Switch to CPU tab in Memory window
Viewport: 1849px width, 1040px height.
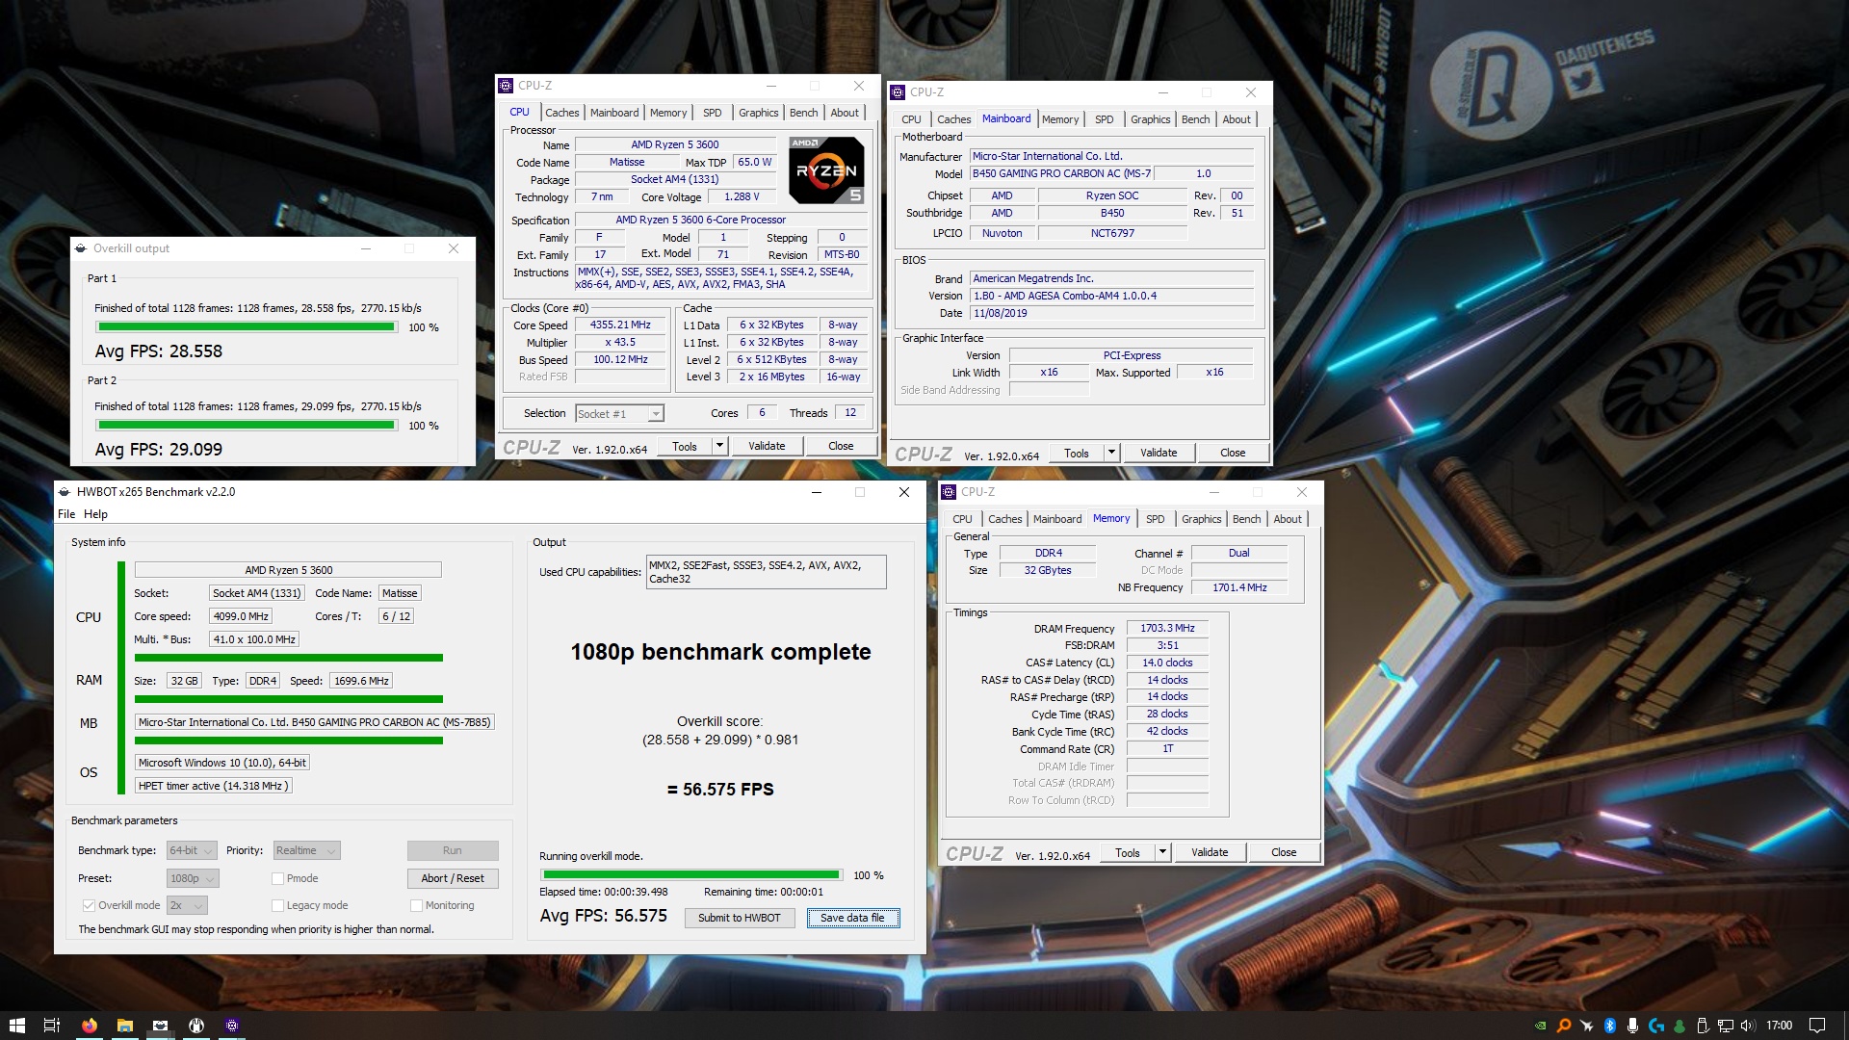[962, 519]
